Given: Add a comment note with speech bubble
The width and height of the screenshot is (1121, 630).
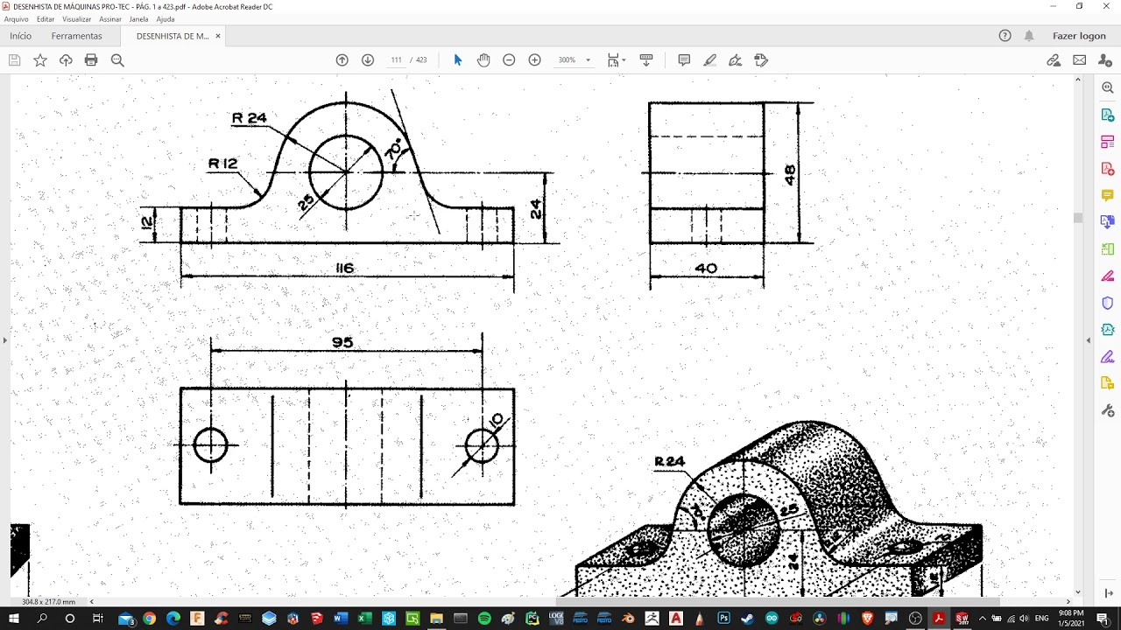Looking at the screenshot, I should click(684, 60).
